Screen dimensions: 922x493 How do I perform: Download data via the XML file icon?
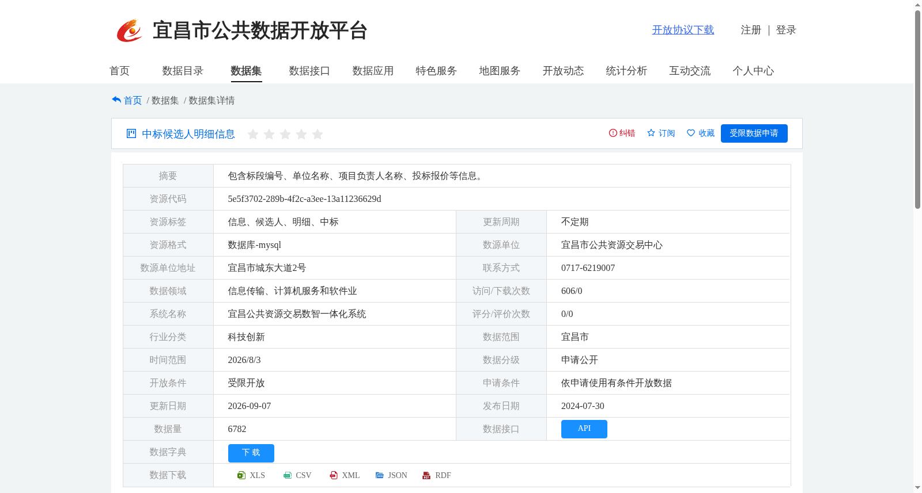pos(334,475)
